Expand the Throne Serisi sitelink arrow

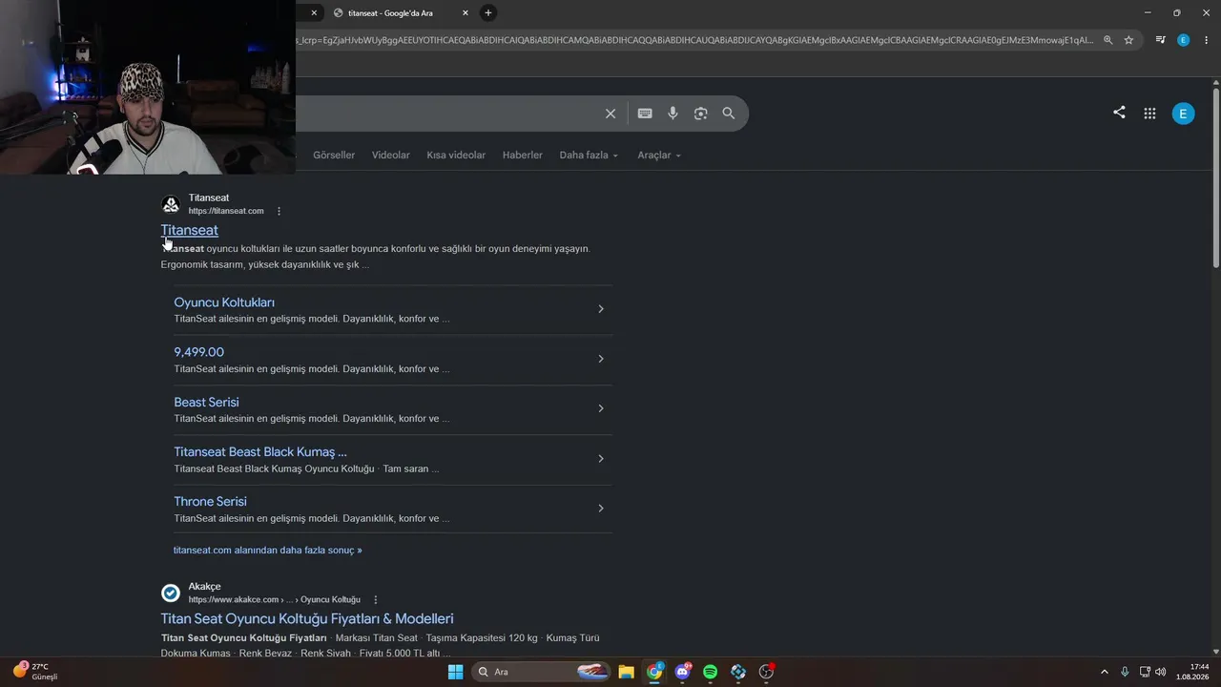point(601,509)
